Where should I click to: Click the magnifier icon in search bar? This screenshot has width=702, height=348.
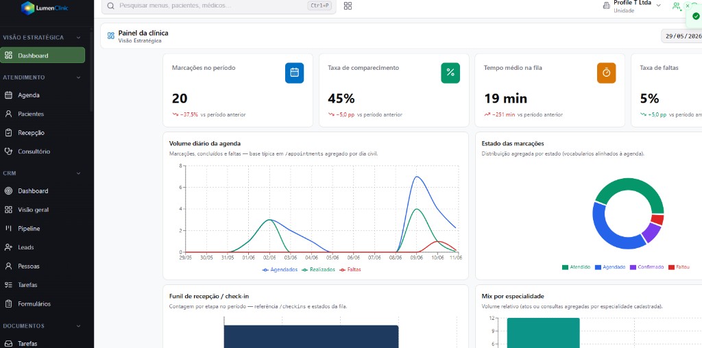pyautogui.click(x=110, y=5)
